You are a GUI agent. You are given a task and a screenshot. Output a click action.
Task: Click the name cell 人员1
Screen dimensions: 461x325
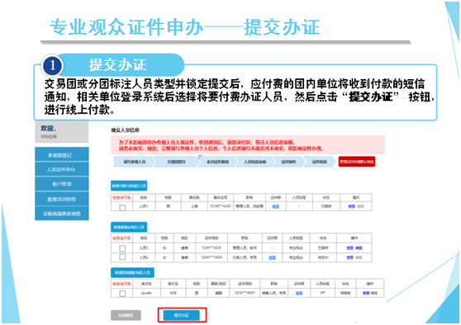pyautogui.click(x=144, y=206)
